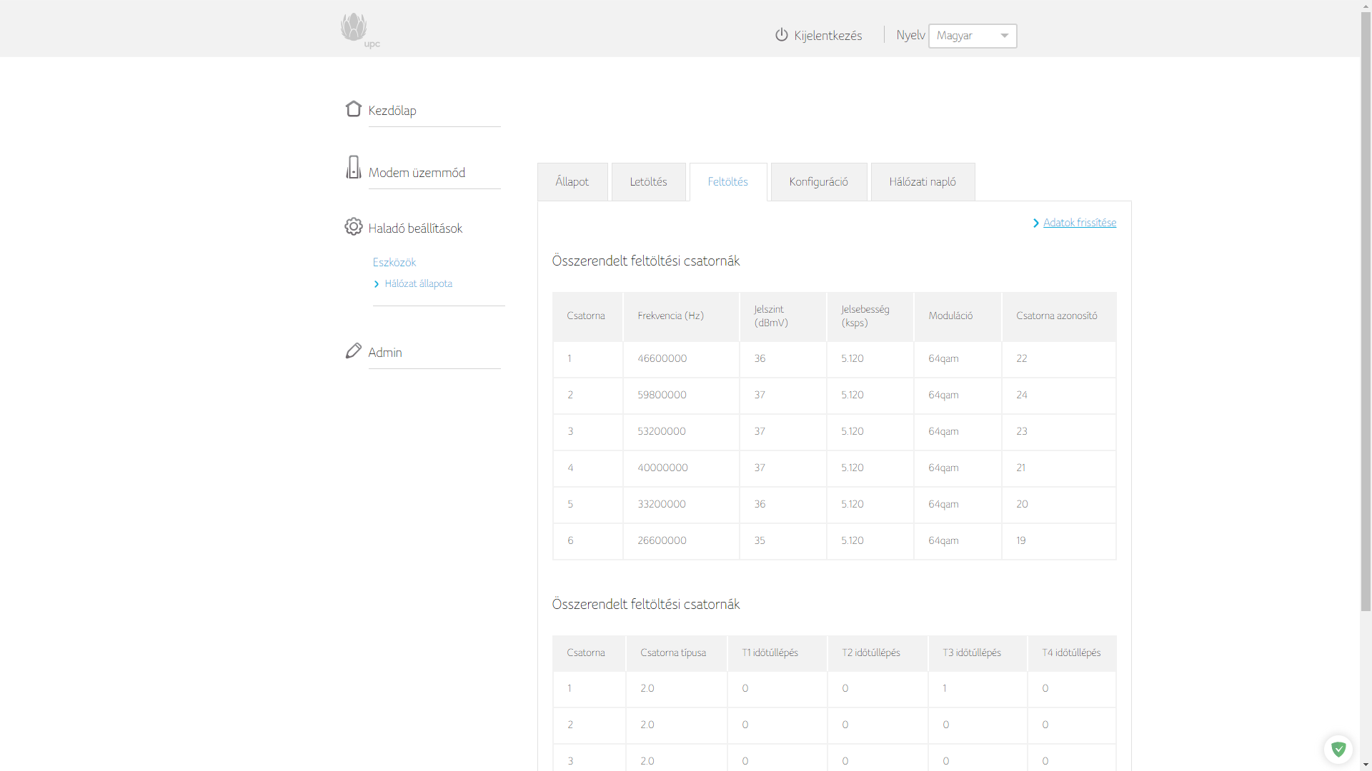Click signal level 35 in channel 6 row
The image size is (1372, 771).
(x=760, y=540)
